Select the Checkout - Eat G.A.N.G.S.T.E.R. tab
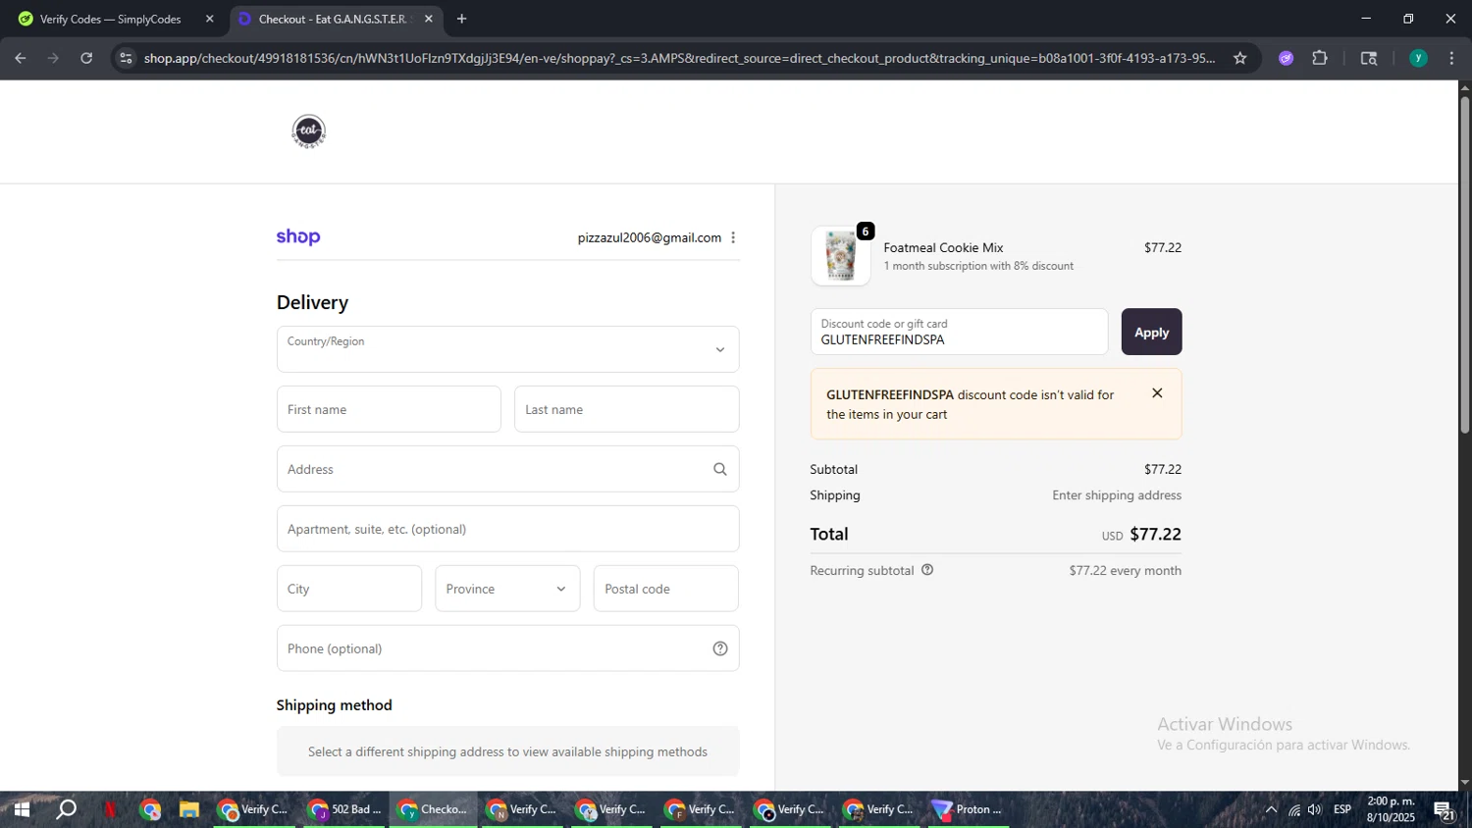The width and height of the screenshot is (1472, 828). click(336, 19)
